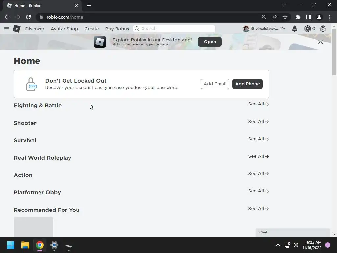337x253 pixels.
Task: Click the Action heading
Action: (x=23, y=175)
